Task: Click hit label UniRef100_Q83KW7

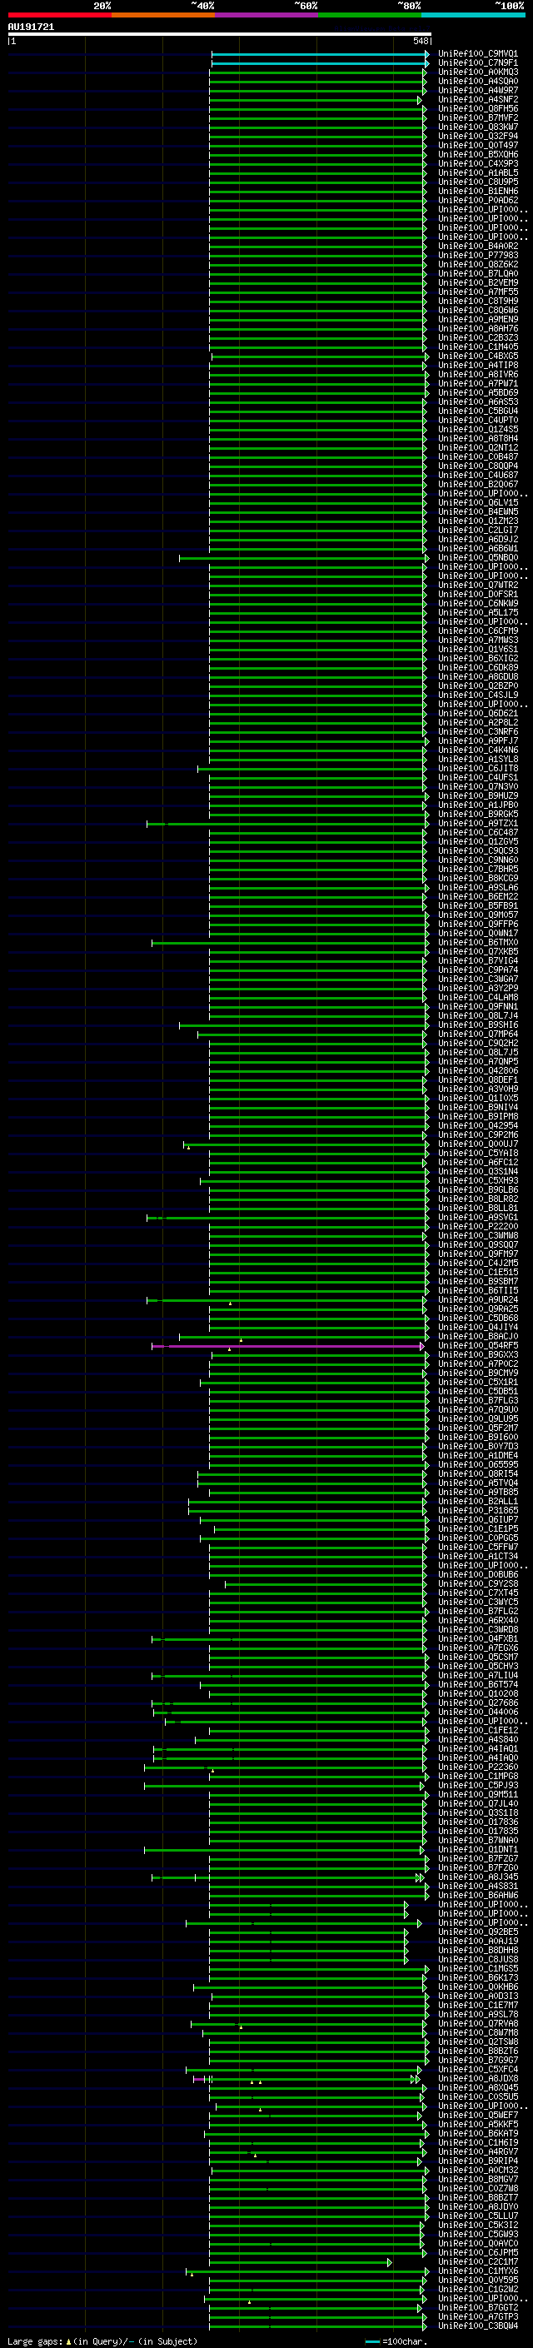Action: (478, 127)
